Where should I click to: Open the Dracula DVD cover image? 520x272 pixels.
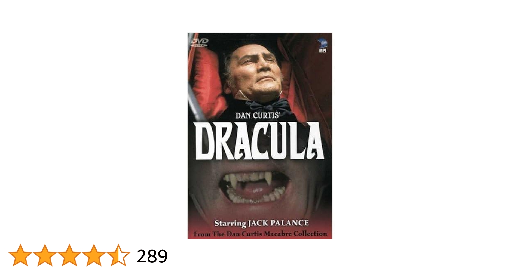pos(260,136)
